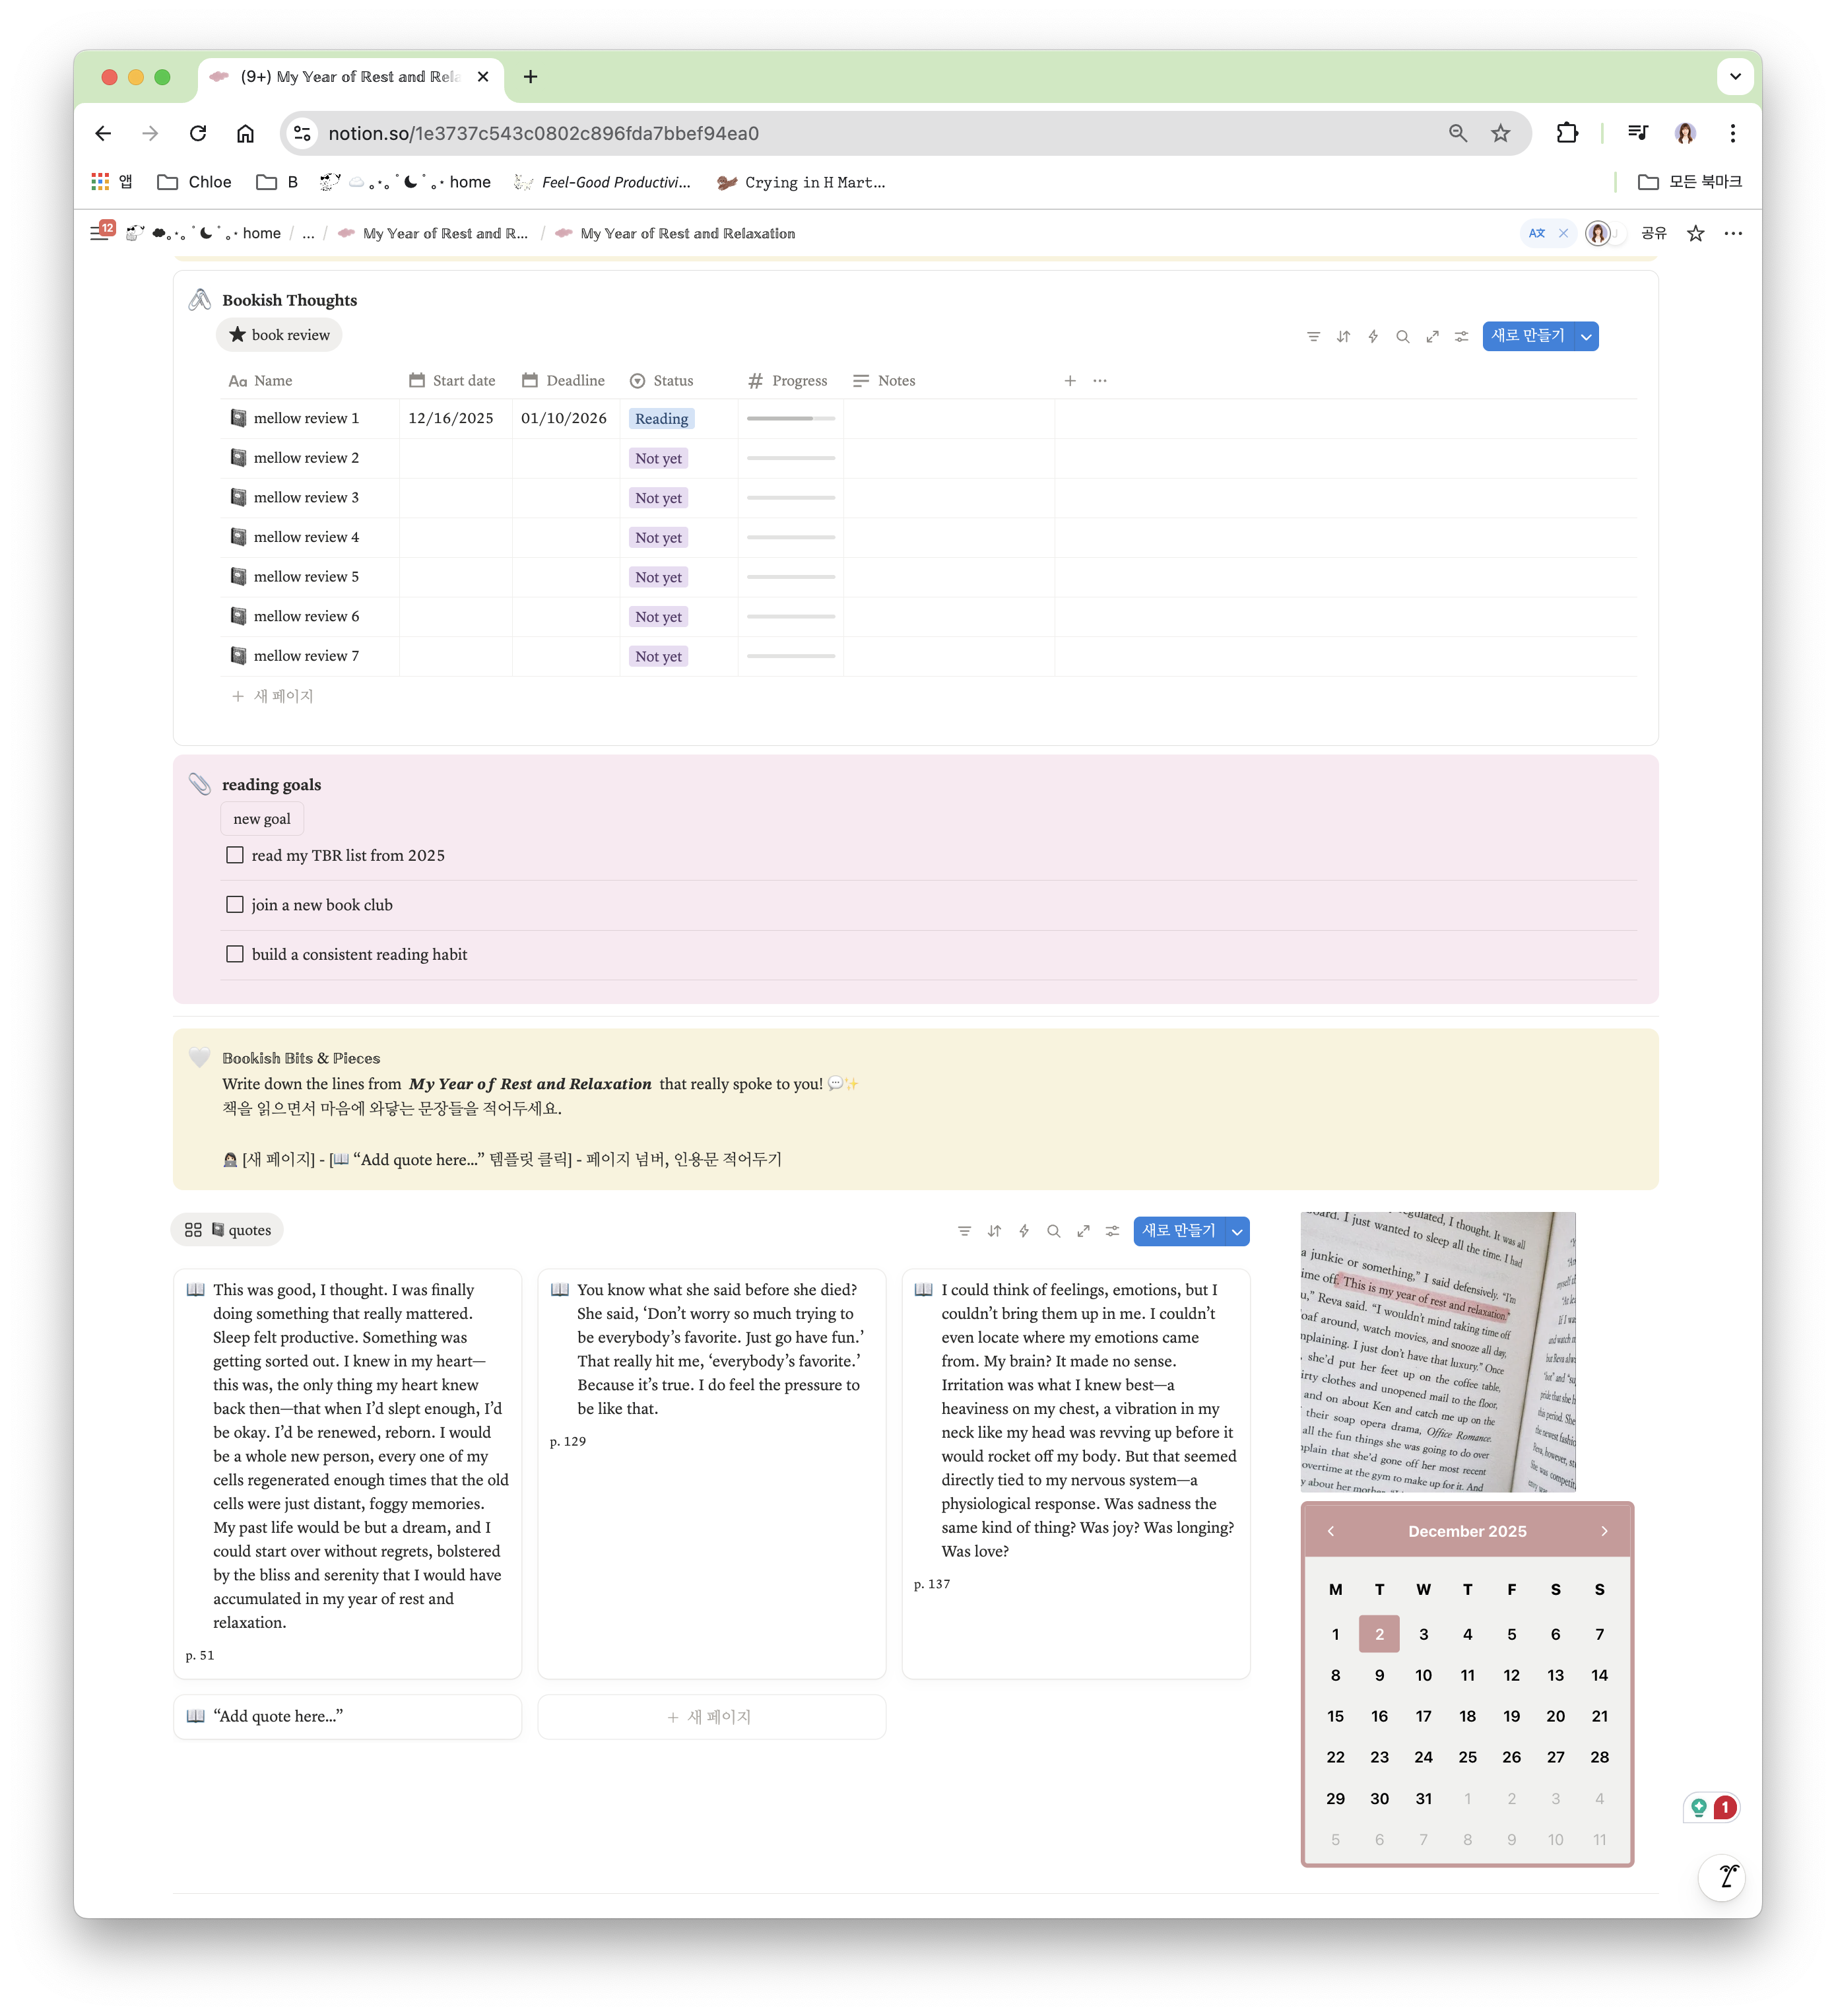Check 'join a new book club' goal
The image size is (1836, 2016).
235,904
